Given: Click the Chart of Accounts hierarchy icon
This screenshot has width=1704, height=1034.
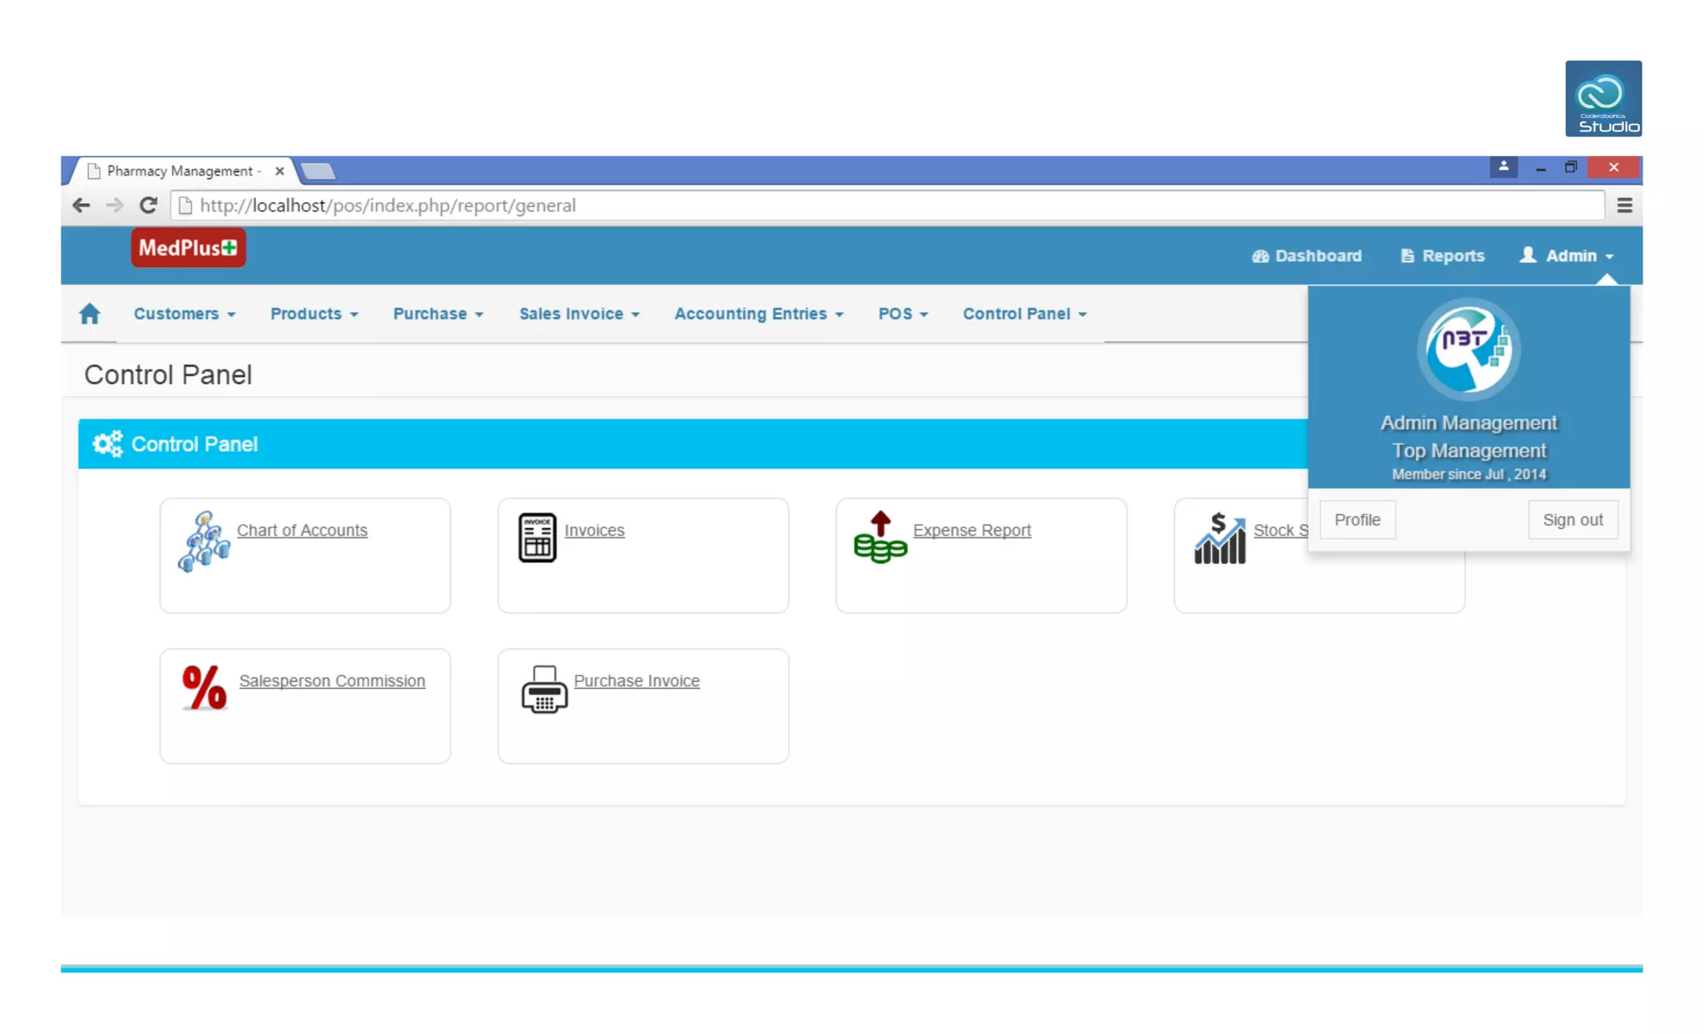Looking at the screenshot, I should [x=204, y=541].
